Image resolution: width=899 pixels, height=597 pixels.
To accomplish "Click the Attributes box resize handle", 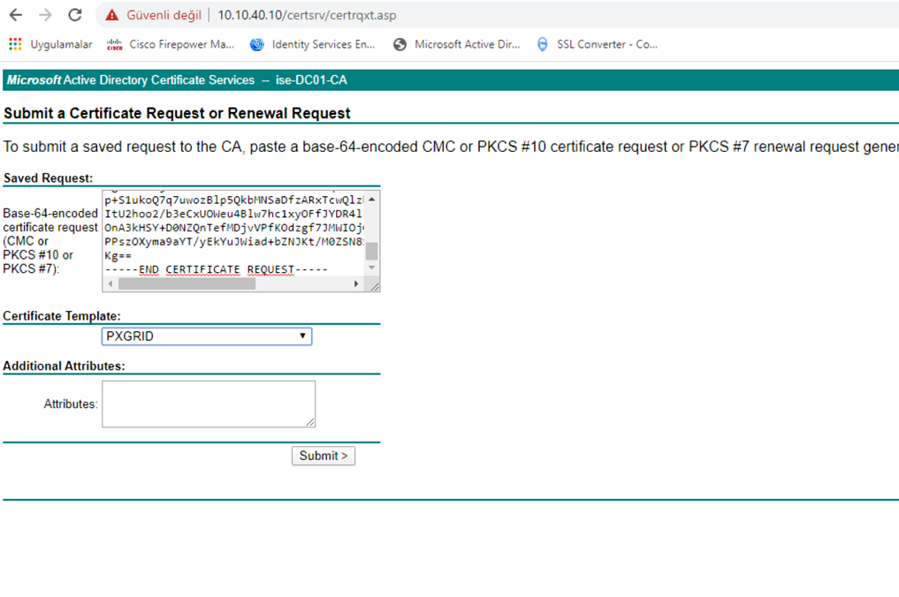I will 310,422.
